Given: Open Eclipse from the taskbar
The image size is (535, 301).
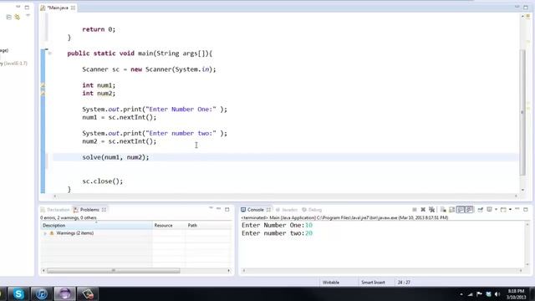Looking at the screenshot, I should tap(65, 293).
